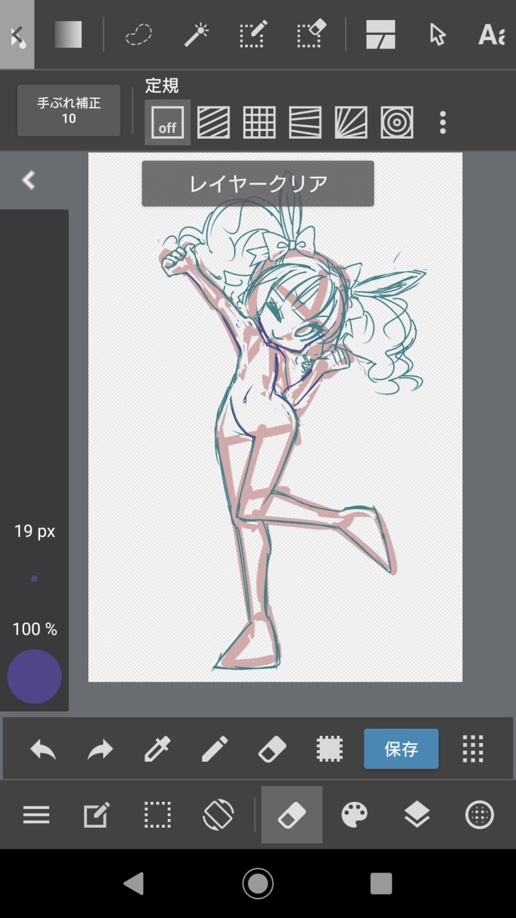
Task: Open the canvas rotate menu
Action: tap(218, 815)
